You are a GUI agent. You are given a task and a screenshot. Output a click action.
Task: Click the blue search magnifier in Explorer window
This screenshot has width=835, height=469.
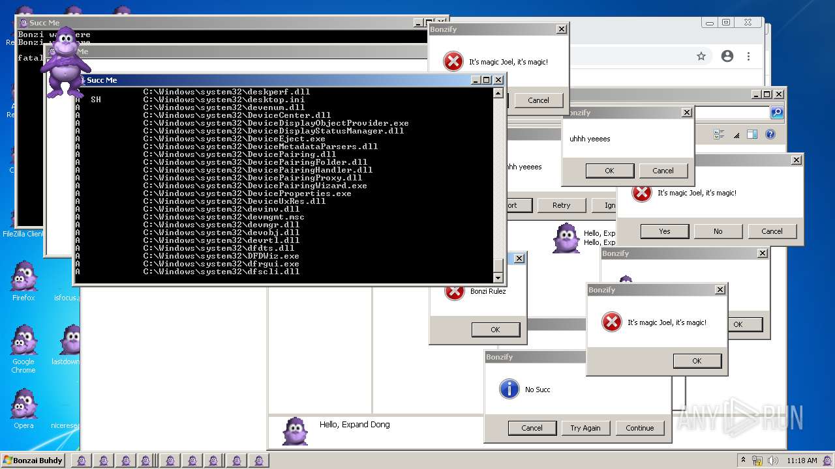[777, 113]
